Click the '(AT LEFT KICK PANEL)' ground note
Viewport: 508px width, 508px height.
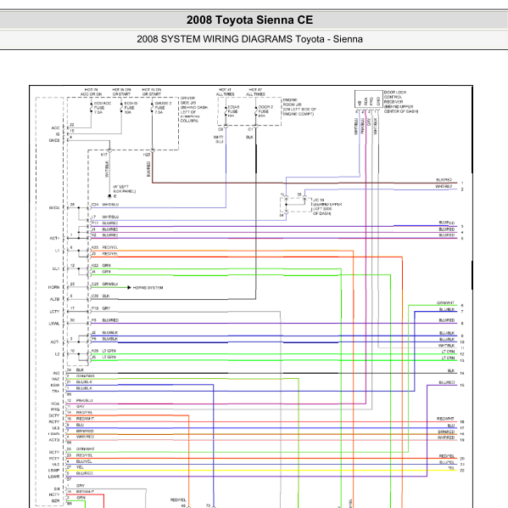(125, 189)
